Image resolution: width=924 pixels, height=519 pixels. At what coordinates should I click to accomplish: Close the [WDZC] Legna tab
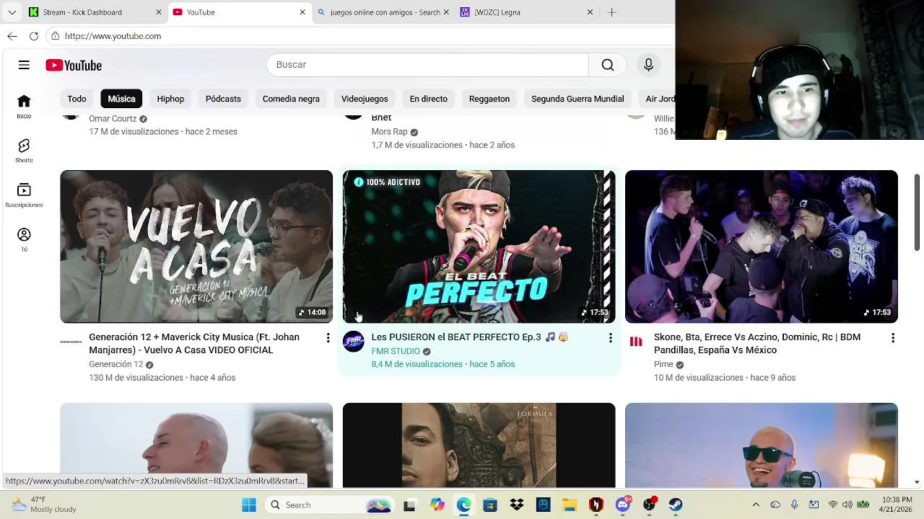click(x=590, y=12)
